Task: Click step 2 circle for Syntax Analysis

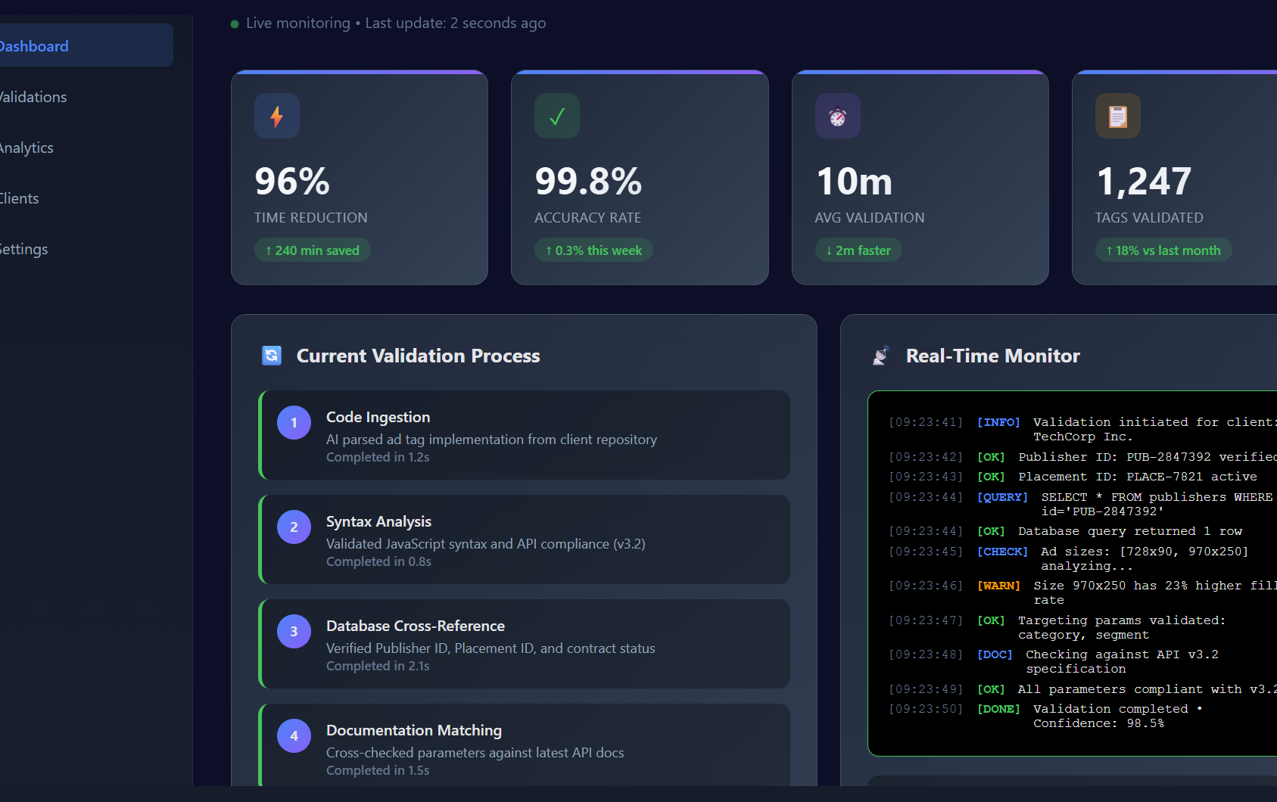Action: (294, 527)
